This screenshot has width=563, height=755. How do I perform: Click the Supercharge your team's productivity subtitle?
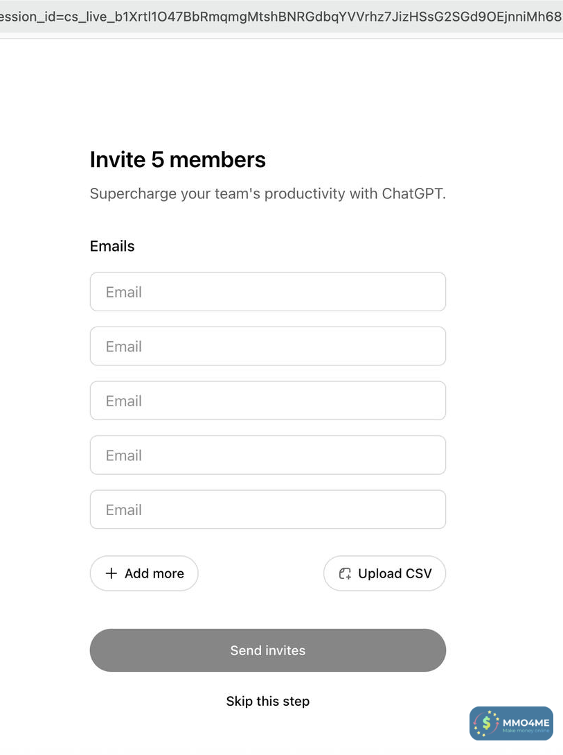coord(267,193)
